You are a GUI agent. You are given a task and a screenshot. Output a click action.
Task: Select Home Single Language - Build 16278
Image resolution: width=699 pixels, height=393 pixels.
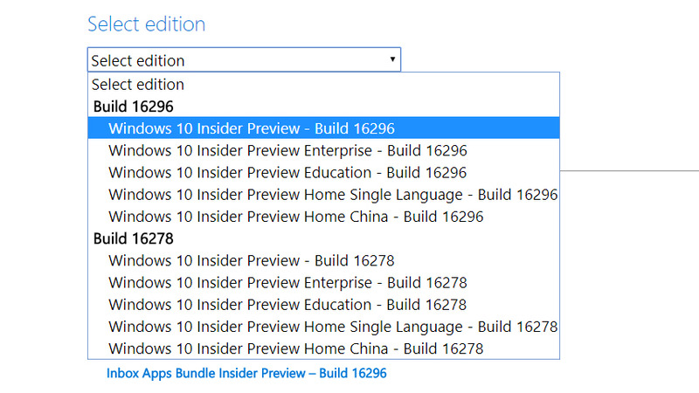tap(333, 327)
